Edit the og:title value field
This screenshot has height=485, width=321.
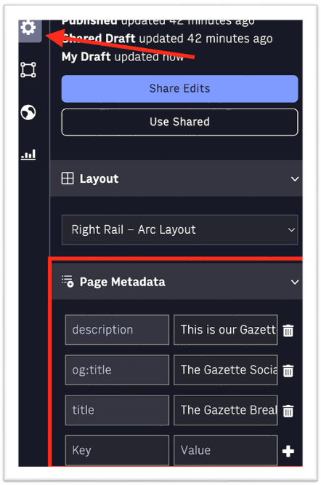225,370
